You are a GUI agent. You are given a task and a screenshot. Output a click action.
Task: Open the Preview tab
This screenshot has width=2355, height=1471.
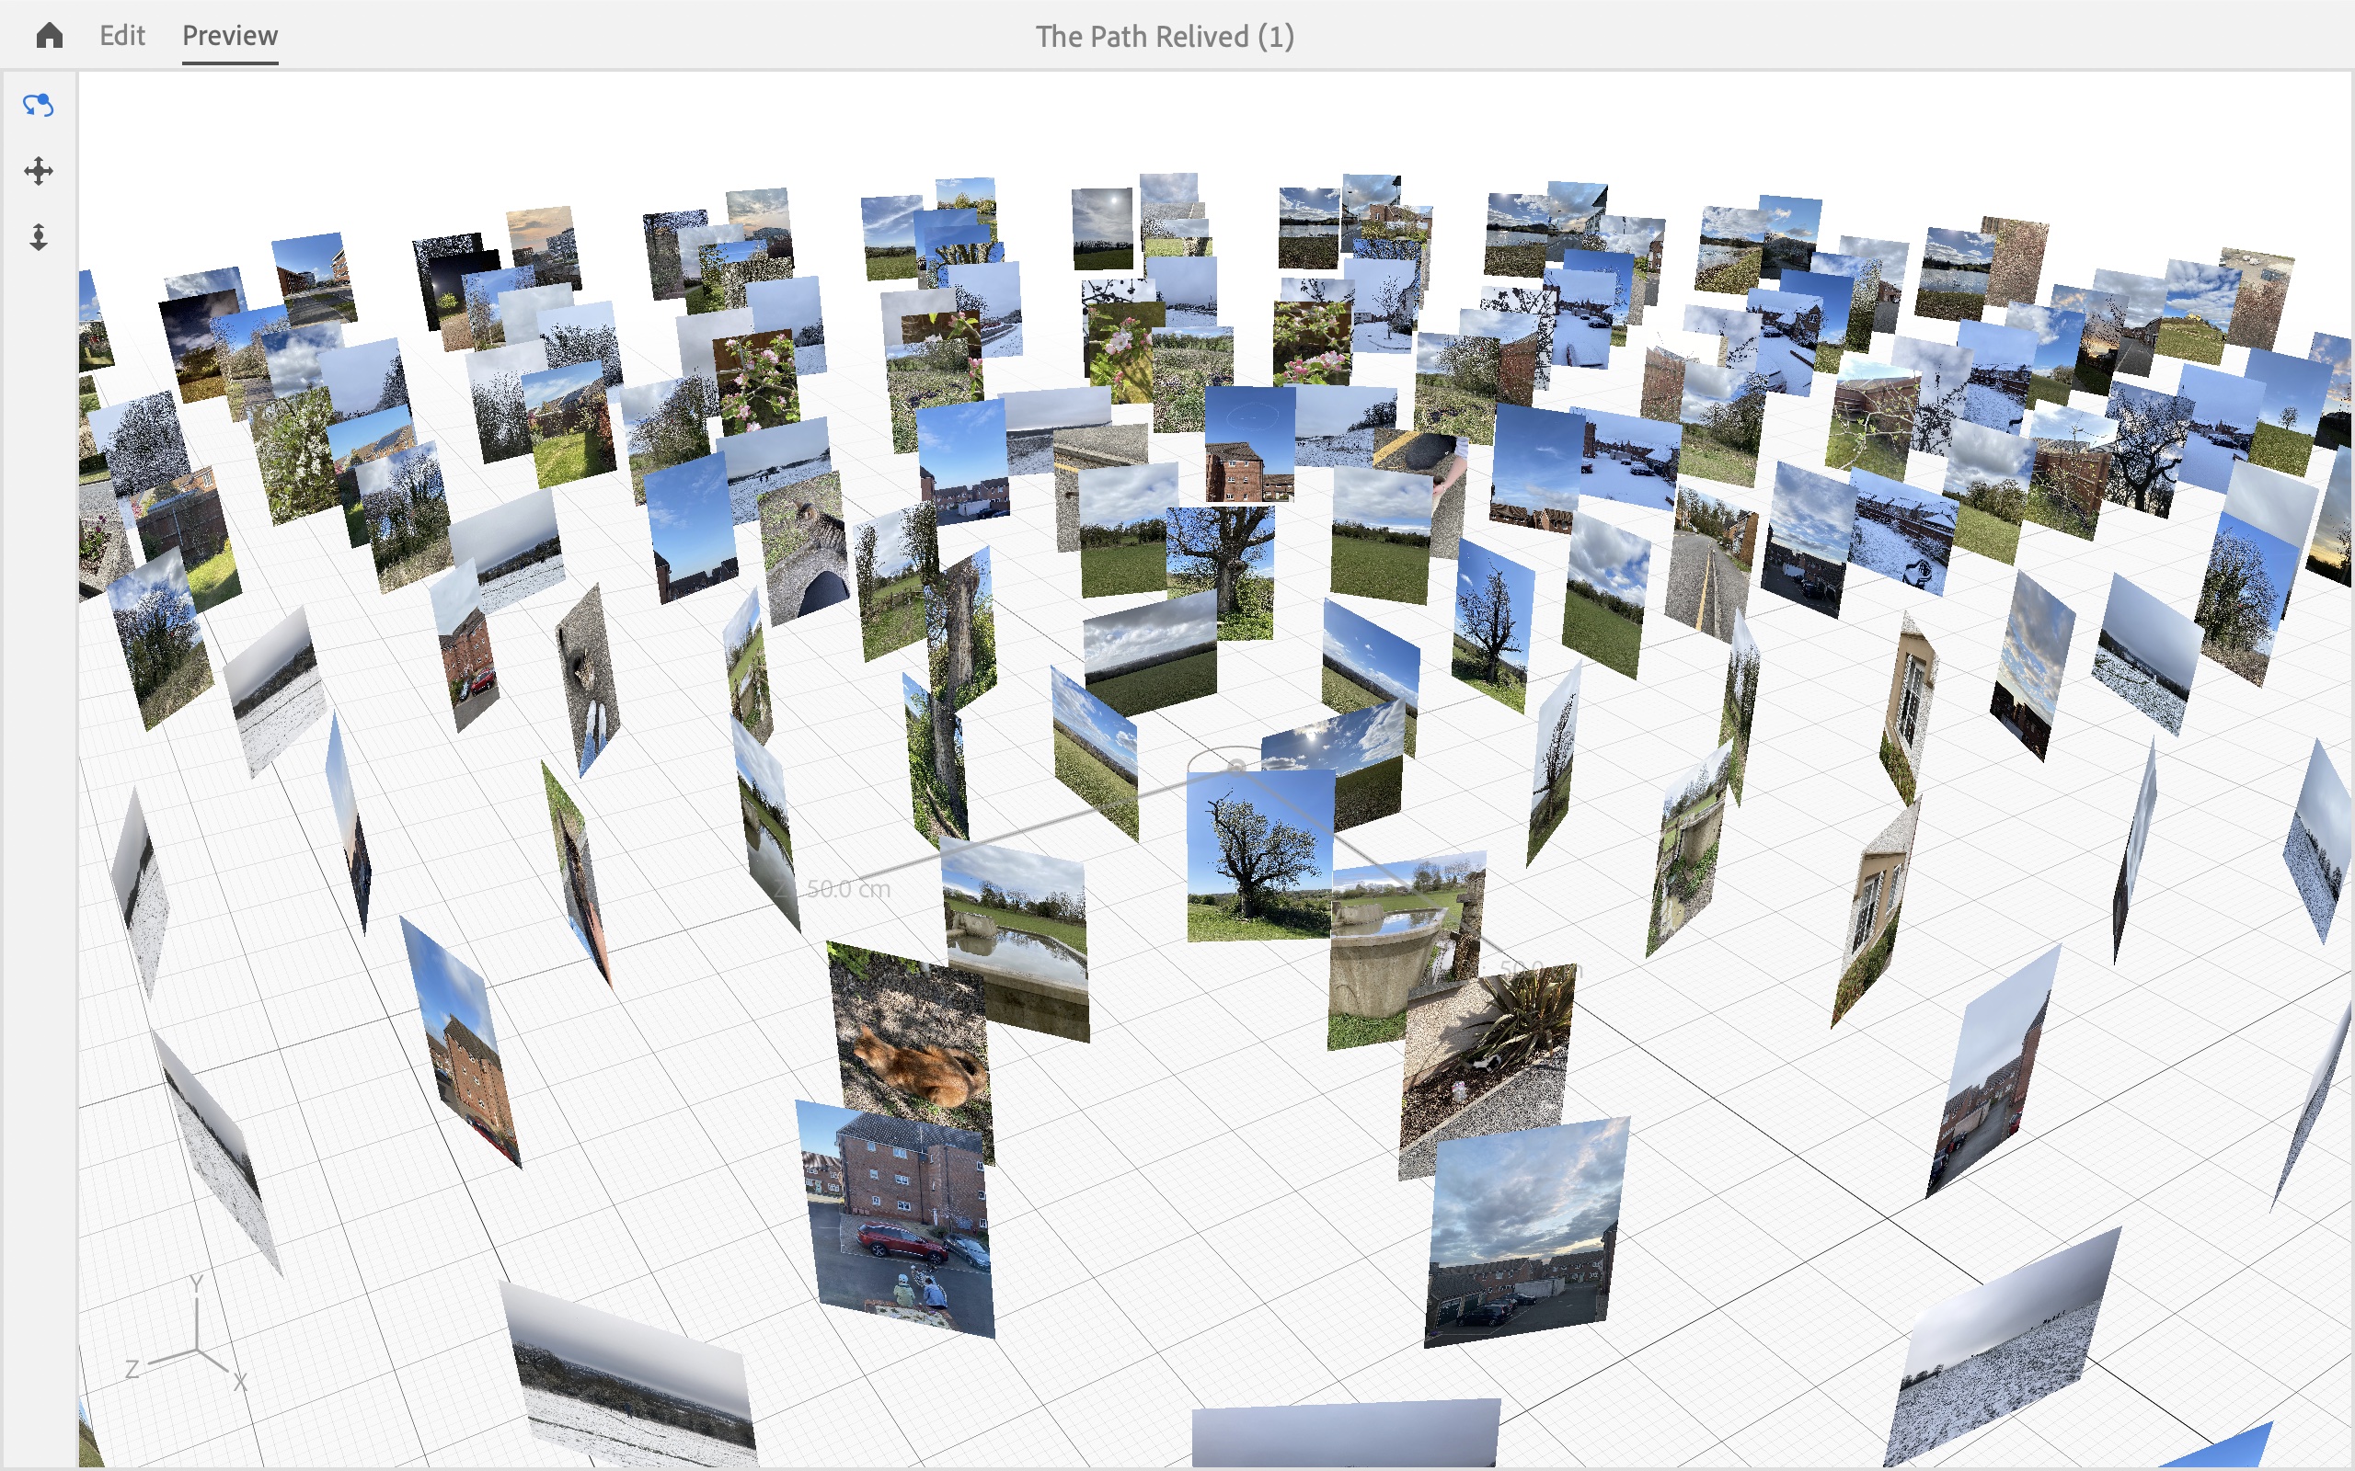click(x=230, y=36)
